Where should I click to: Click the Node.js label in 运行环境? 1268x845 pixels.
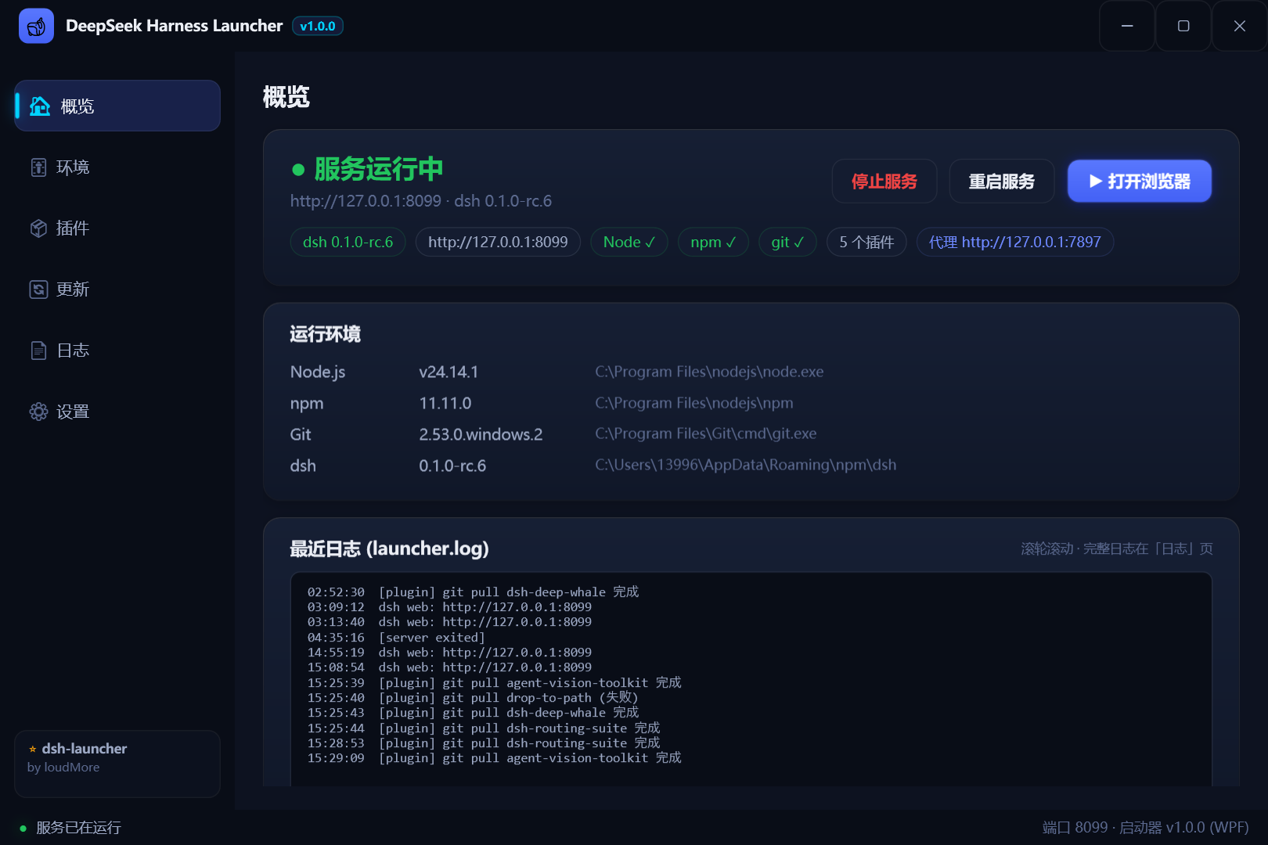point(318,372)
